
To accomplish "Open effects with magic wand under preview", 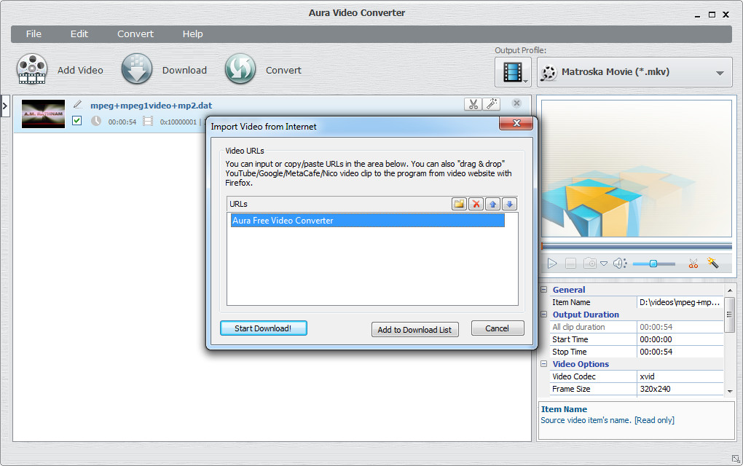I will [x=712, y=264].
